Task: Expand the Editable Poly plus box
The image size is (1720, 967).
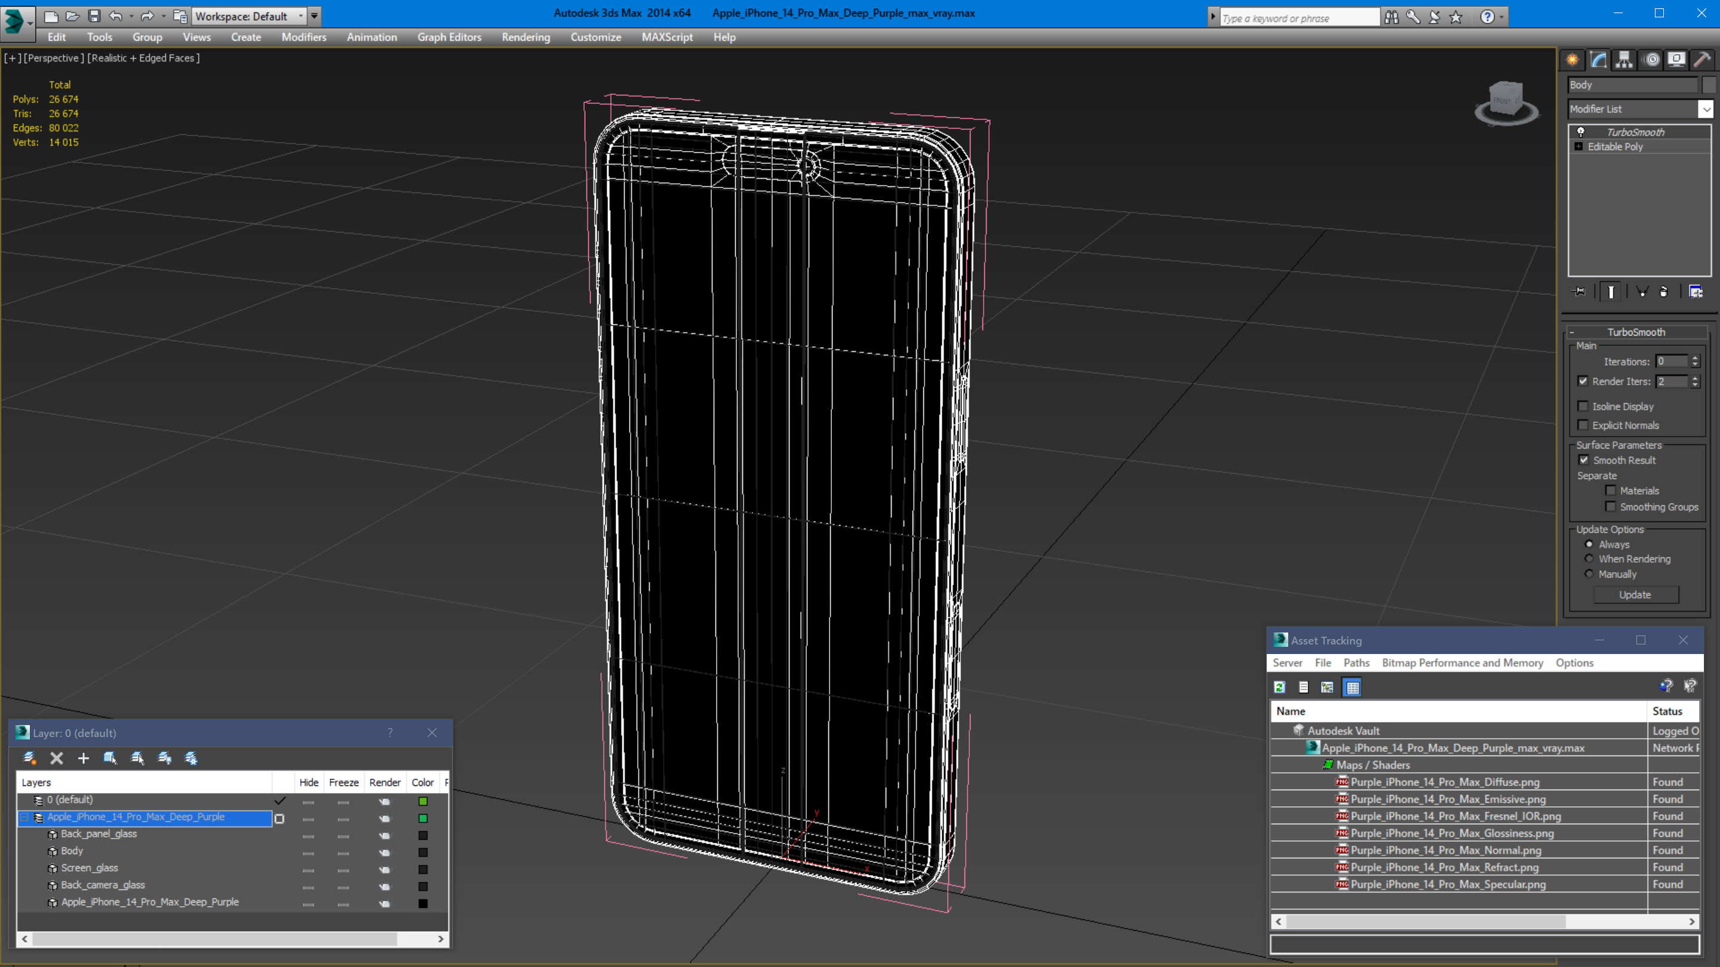Action: 1578,147
